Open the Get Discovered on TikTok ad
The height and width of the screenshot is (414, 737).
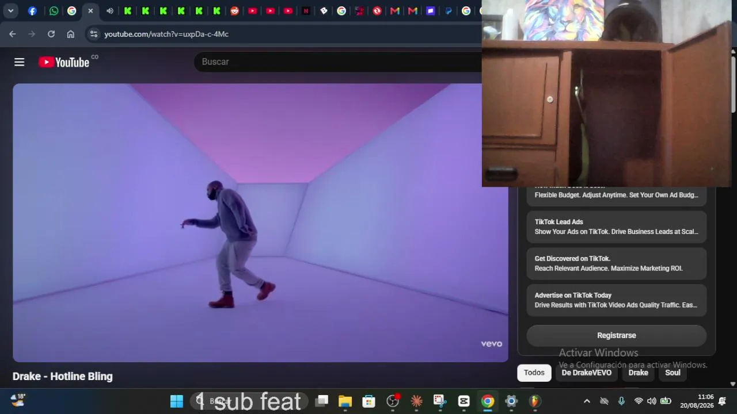617,263
